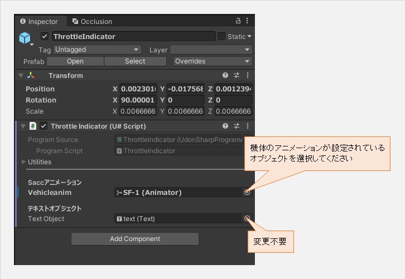Click the Vehicleanim property label

50,193
